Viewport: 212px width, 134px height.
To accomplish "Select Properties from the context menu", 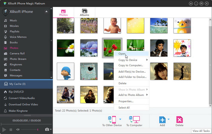I will 126,101.
